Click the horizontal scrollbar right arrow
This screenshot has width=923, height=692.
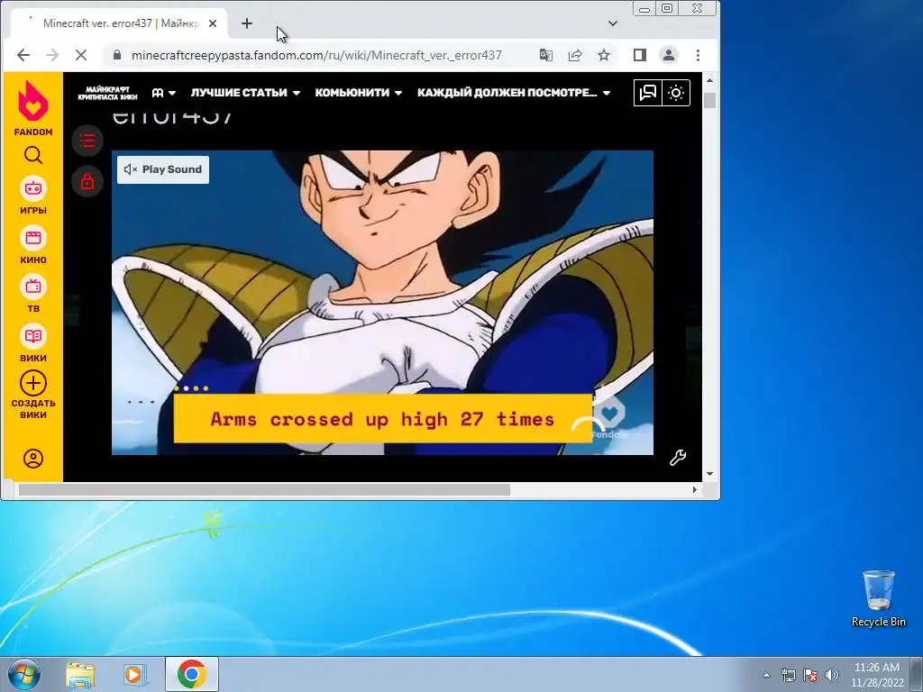pos(695,489)
